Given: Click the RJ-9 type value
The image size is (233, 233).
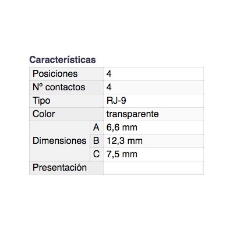Looking at the screenshot, I should pos(116,101).
